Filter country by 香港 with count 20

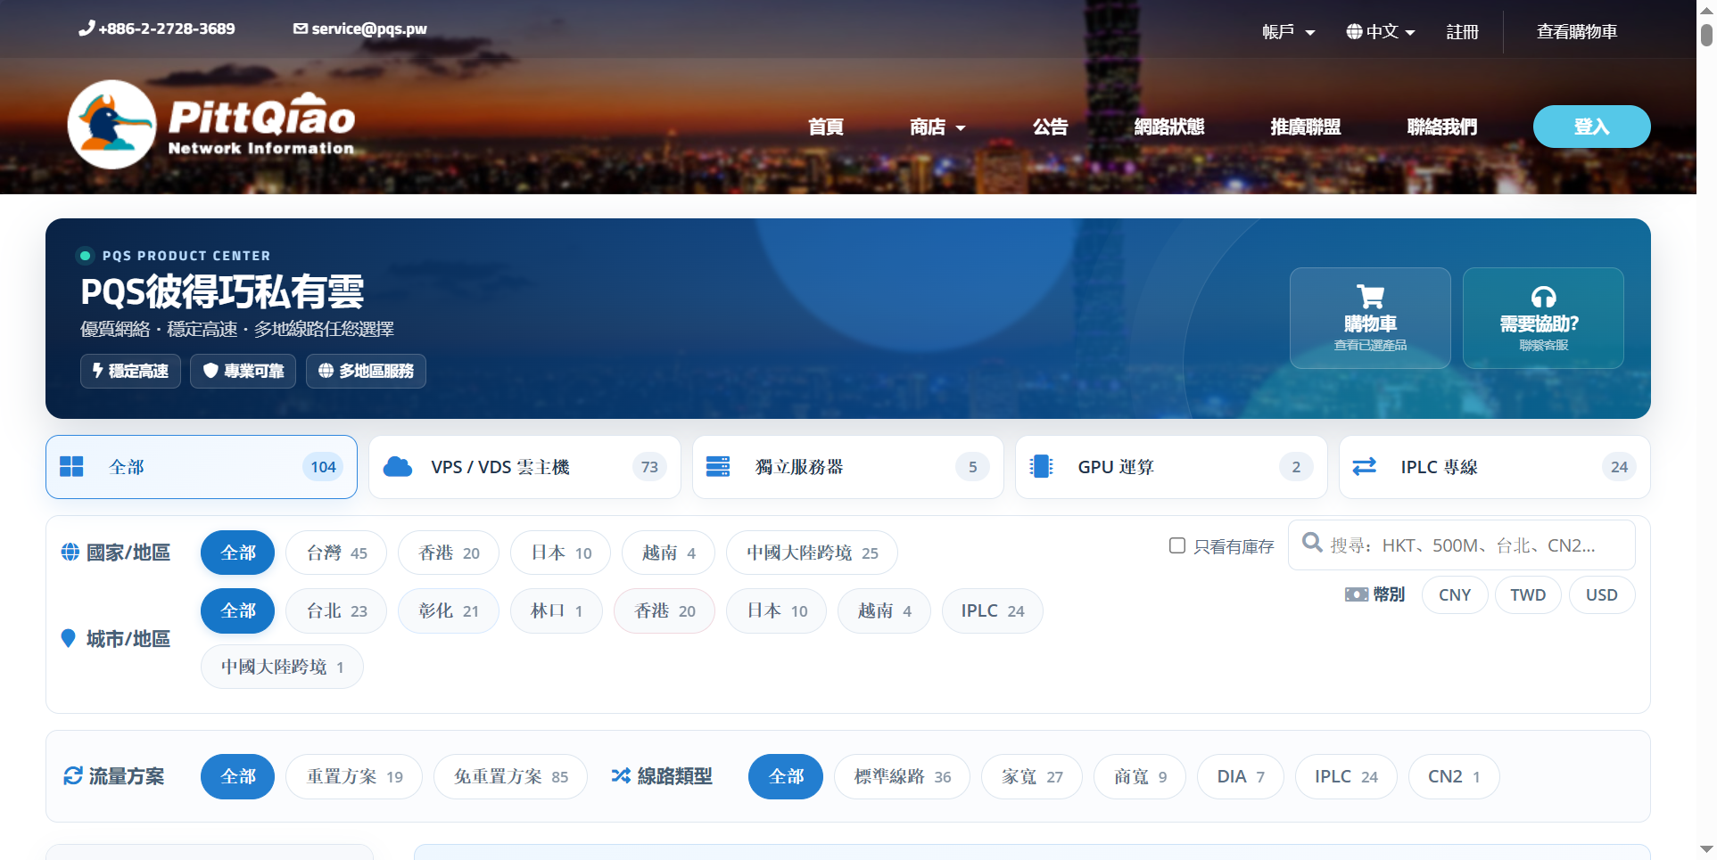(x=449, y=553)
